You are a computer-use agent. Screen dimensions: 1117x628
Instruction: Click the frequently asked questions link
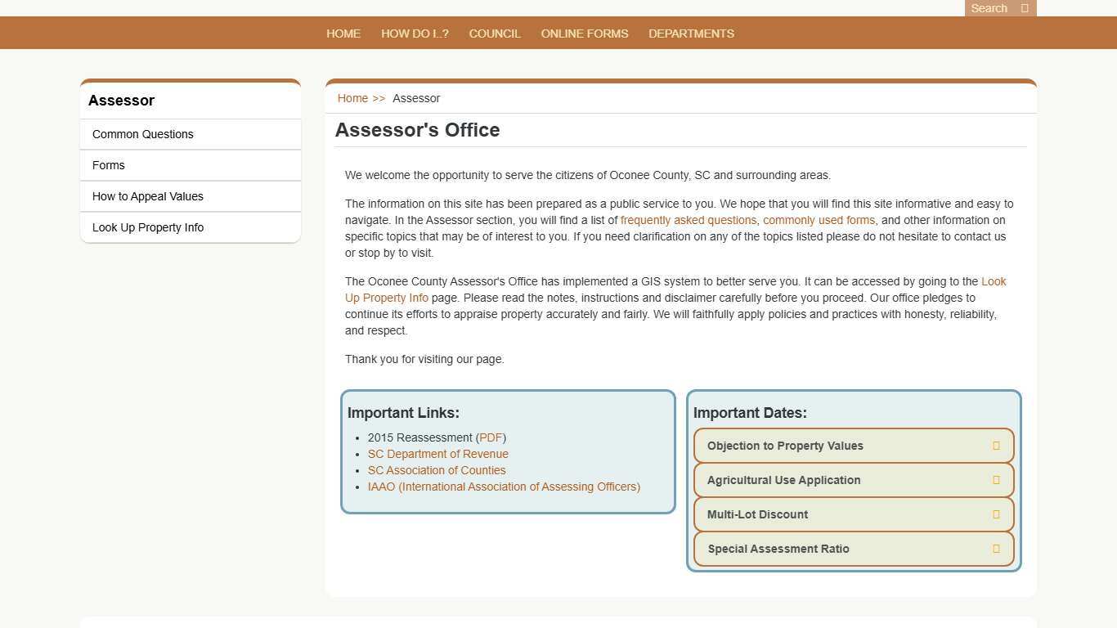click(688, 220)
